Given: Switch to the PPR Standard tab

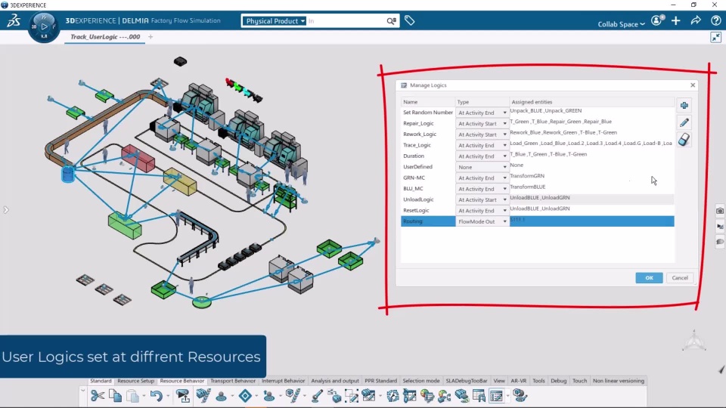Looking at the screenshot, I should pyautogui.click(x=380, y=381).
